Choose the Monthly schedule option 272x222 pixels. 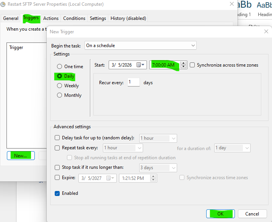[x=59, y=95]
